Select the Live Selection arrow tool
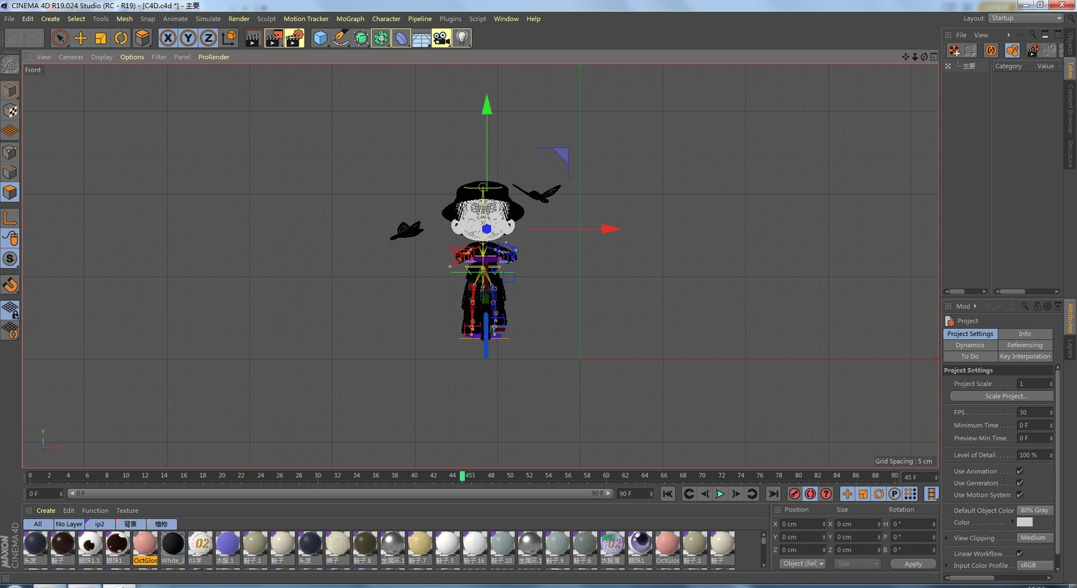The height and width of the screenshot is (588, 1077). [x=60, y=38]
